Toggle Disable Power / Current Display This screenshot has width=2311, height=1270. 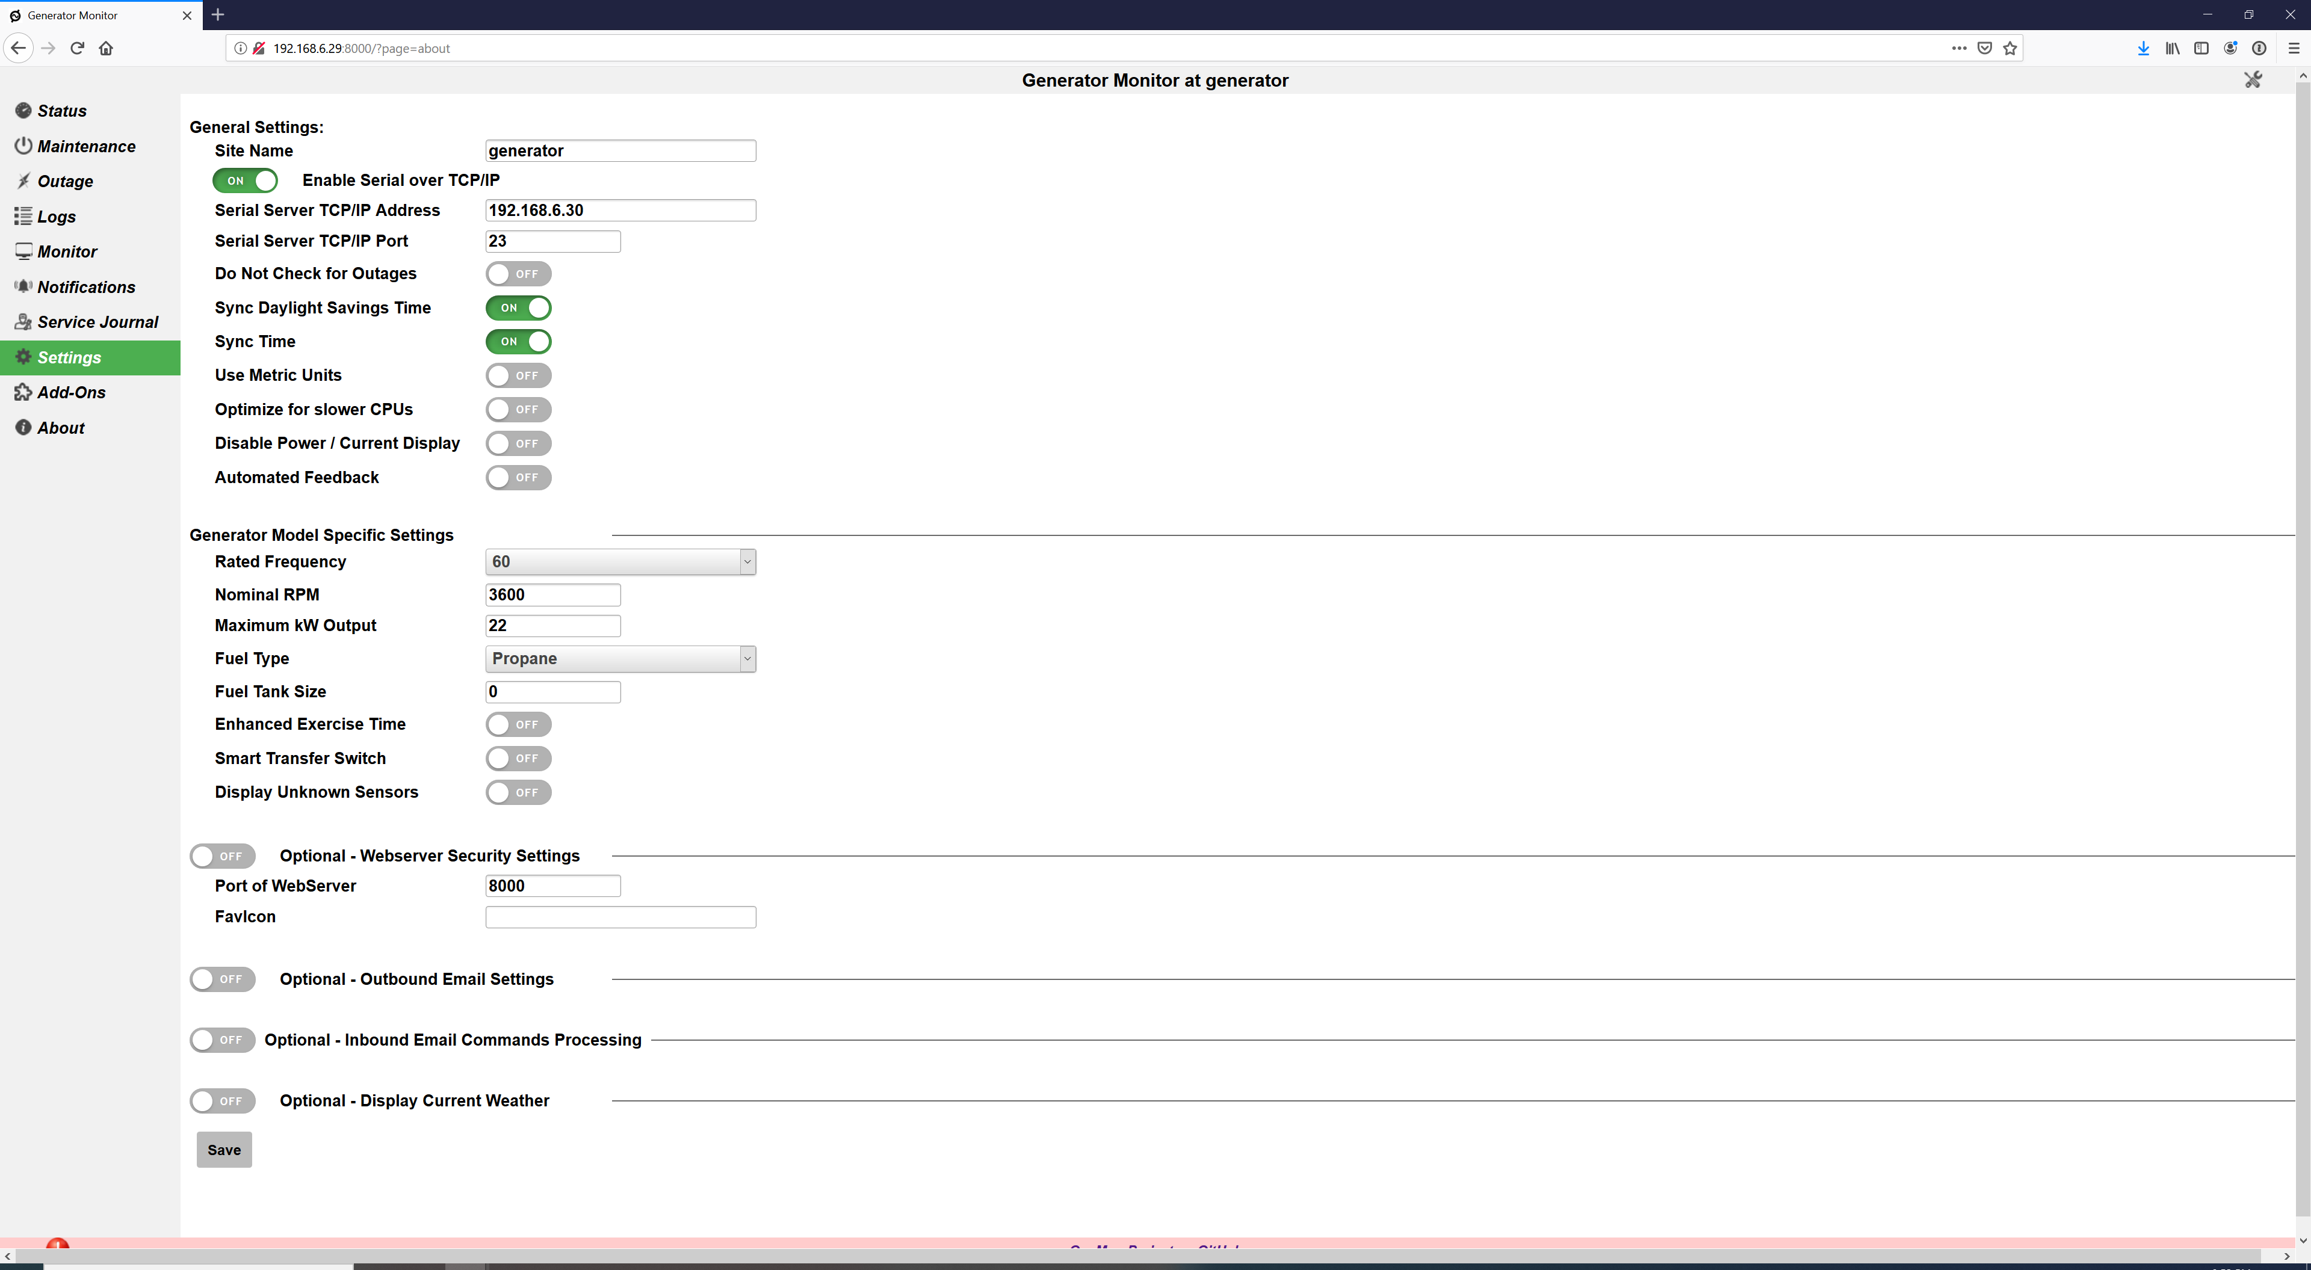(x=519, y=443)
